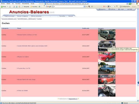Open the Búsqueda search toolbar button
Viewport: 139px width, 104px height.
26,6
